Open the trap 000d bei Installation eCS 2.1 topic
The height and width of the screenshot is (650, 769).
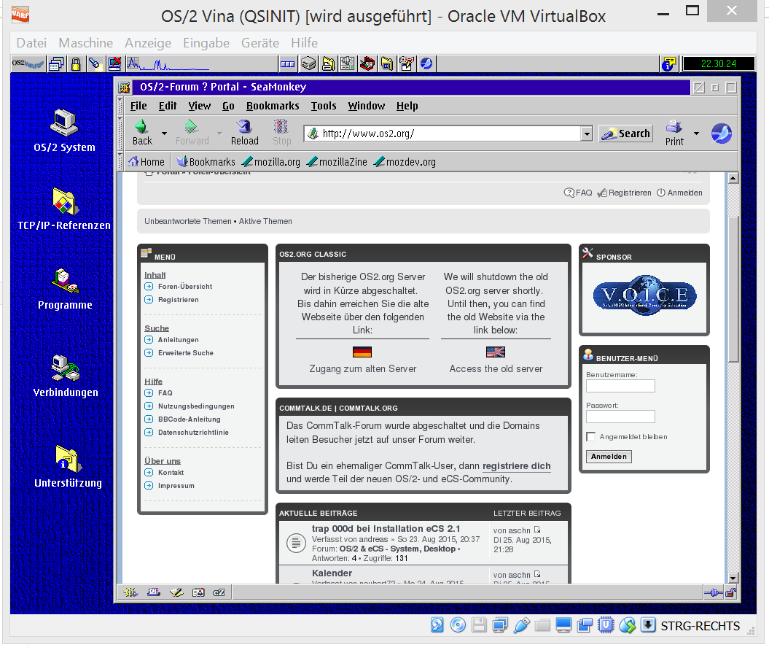(386, 529)
